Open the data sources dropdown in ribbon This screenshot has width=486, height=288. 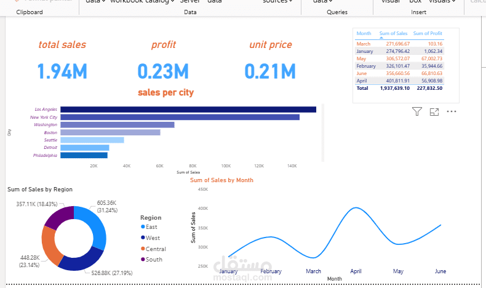pos(277,2)
